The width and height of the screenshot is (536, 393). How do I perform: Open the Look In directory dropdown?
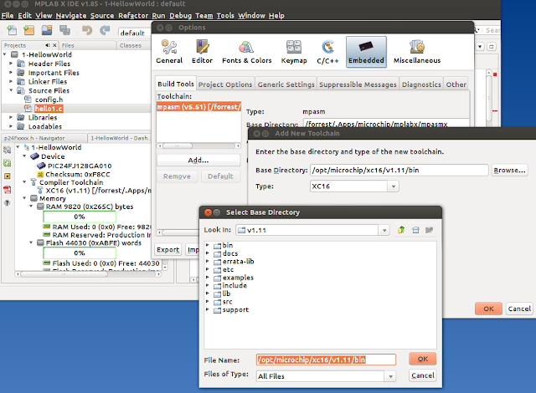(384, 230)
